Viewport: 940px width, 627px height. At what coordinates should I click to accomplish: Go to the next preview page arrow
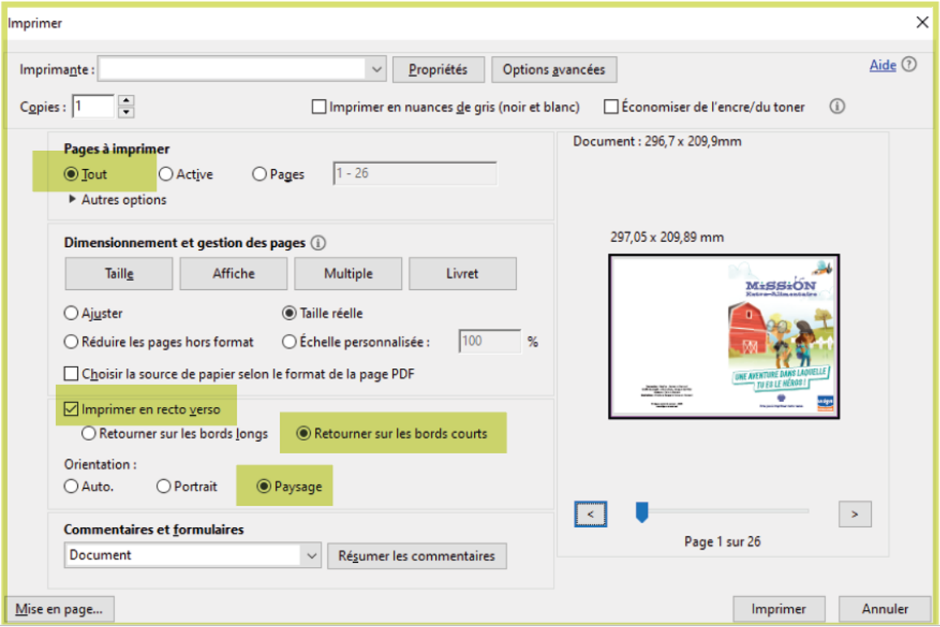pyautogui.click(x=854, y=514)
